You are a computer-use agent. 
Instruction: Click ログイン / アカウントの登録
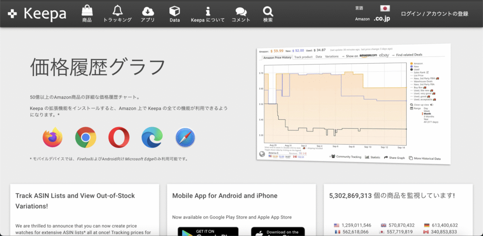[x=434, y=14]
